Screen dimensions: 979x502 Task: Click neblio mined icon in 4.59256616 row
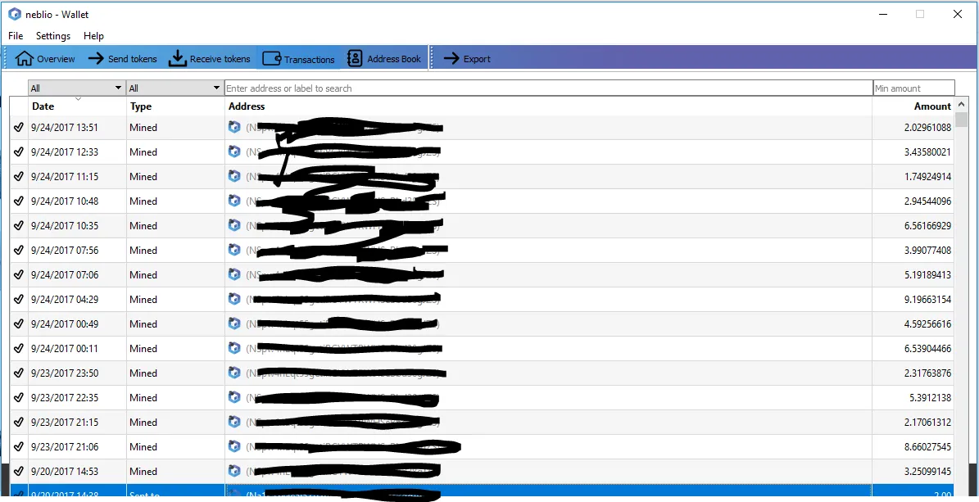pyautogui.click(x=234, y=323)
